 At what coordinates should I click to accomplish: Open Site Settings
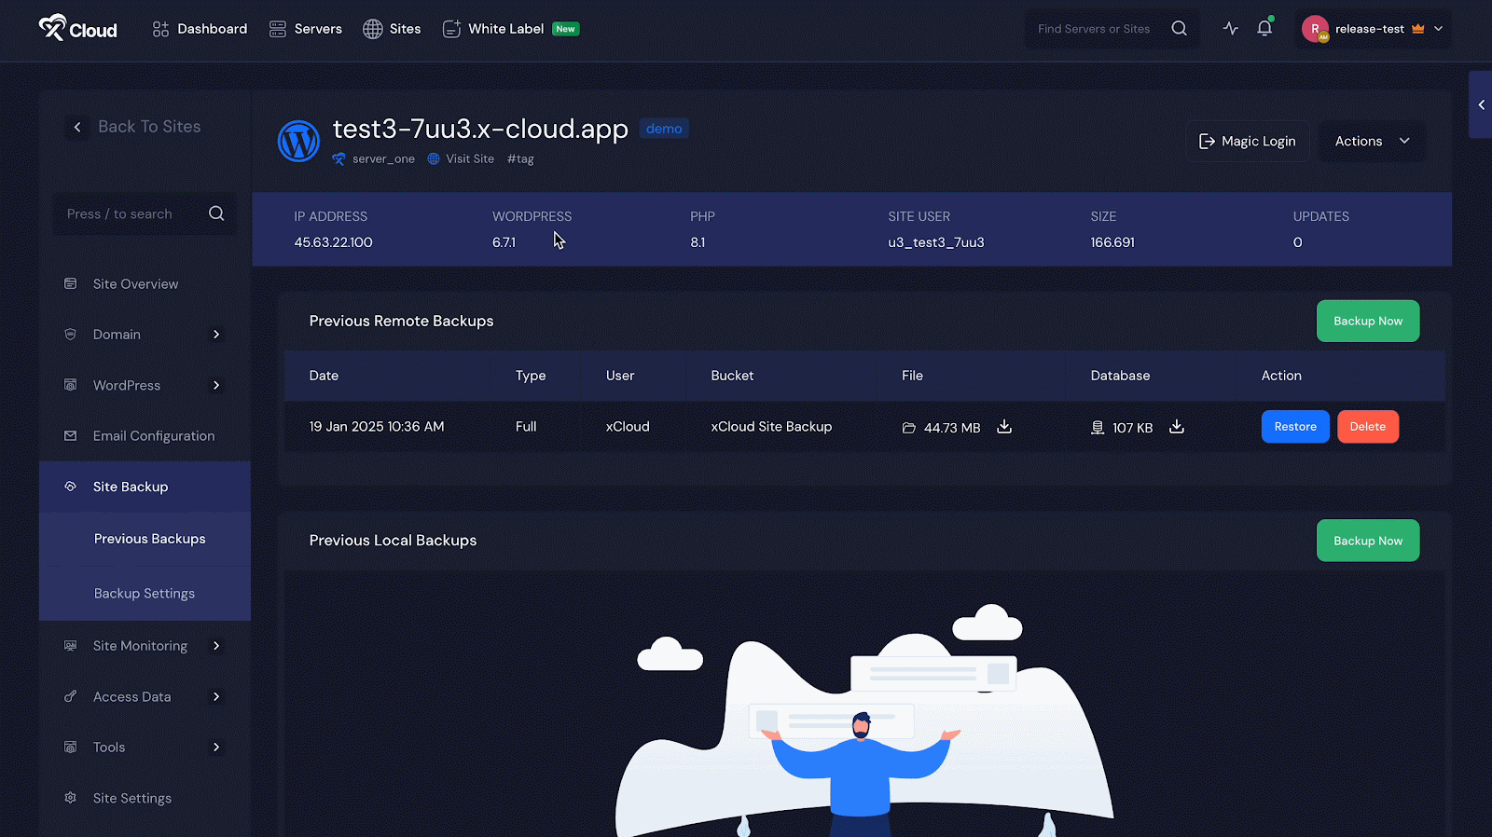(x=132, y=799)
